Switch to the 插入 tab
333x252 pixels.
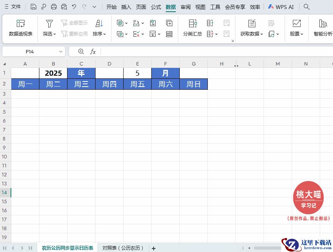[126, 7]
